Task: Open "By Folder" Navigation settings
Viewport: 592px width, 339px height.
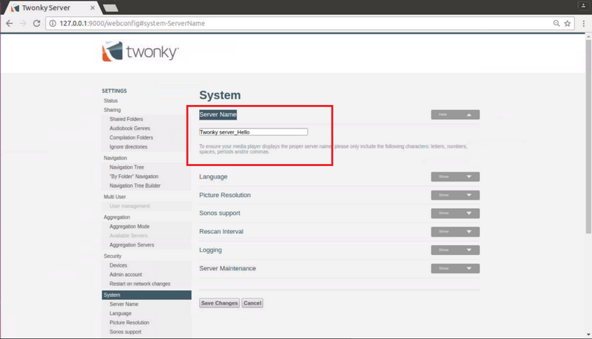Action: (134, 177)
